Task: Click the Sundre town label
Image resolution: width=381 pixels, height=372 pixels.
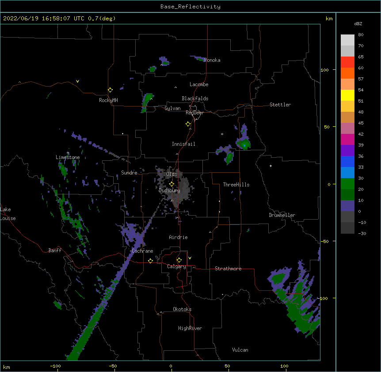Action: point(129,173)
